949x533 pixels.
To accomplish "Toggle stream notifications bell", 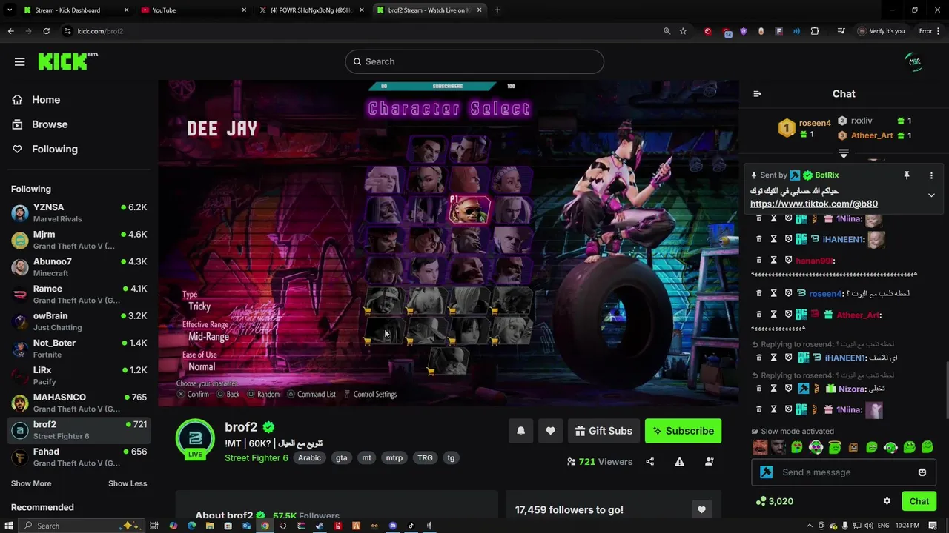I will [x=520, y=431].
